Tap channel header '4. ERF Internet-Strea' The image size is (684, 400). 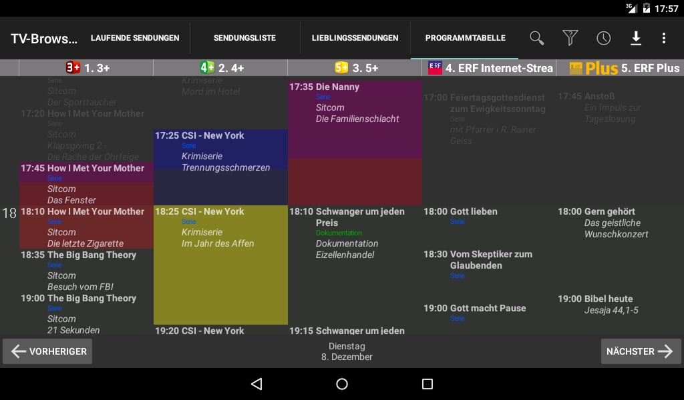pos(499,68)
